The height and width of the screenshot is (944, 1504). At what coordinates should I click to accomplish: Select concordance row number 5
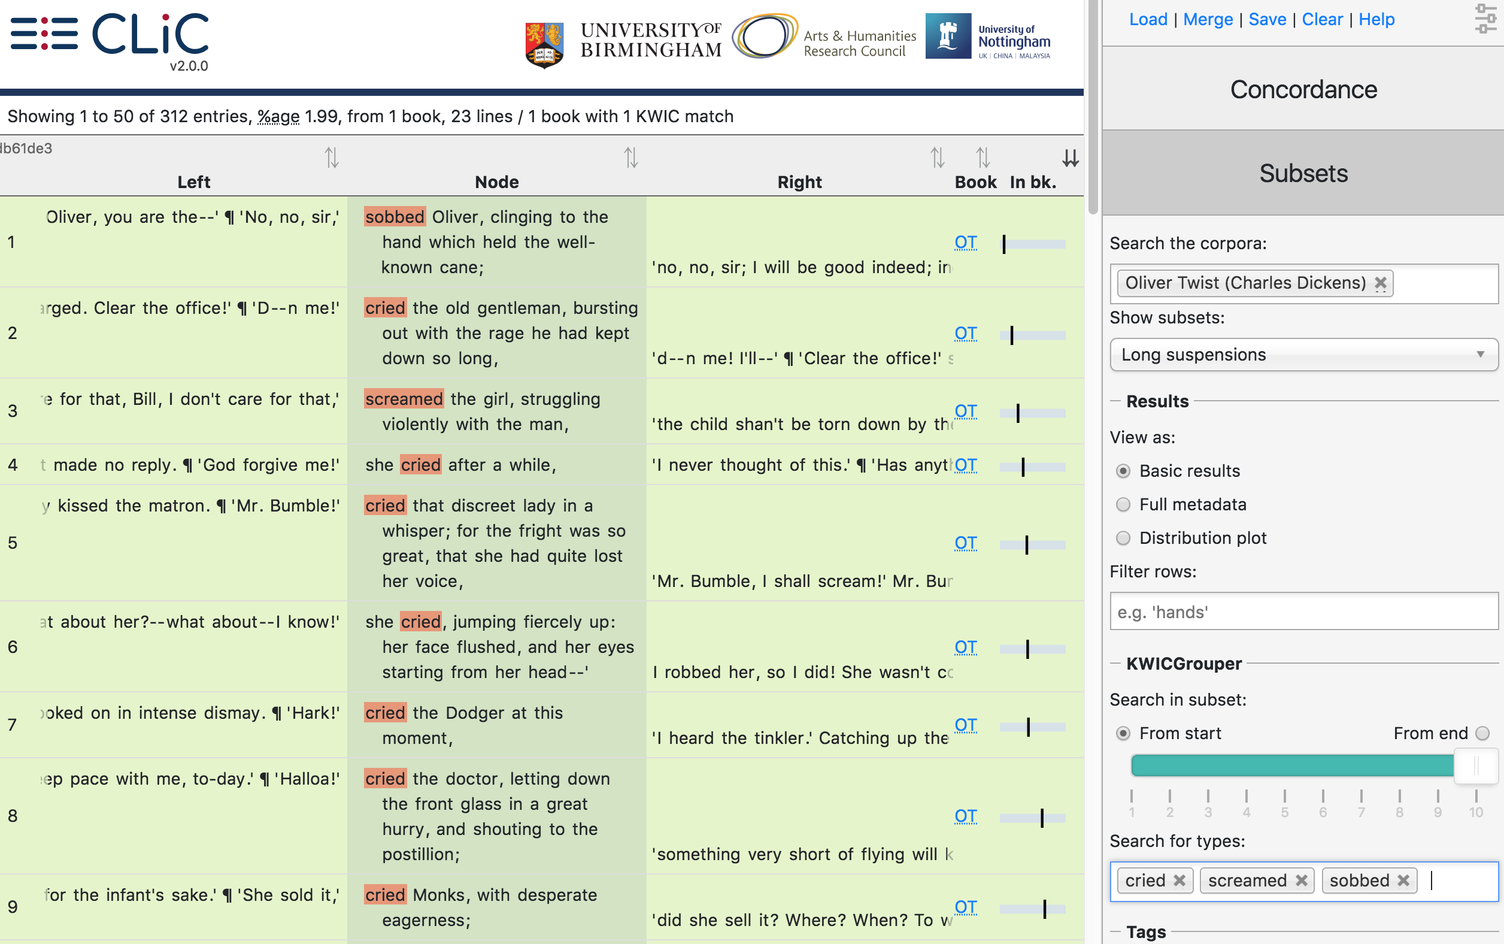(13, 543)
